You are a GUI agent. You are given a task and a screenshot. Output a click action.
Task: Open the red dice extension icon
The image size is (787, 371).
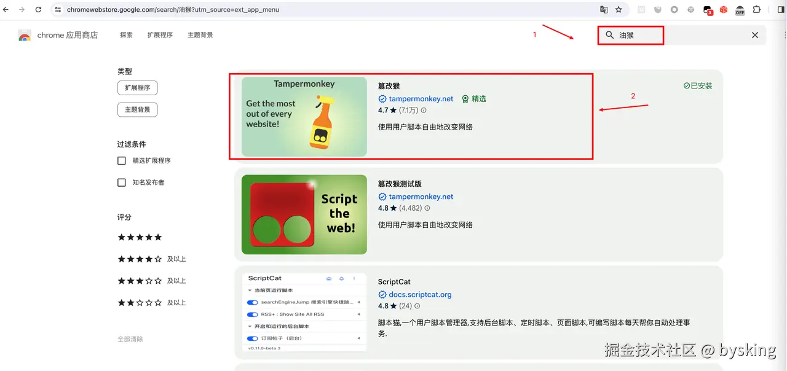pyautogui.click(x=724, y=10)
